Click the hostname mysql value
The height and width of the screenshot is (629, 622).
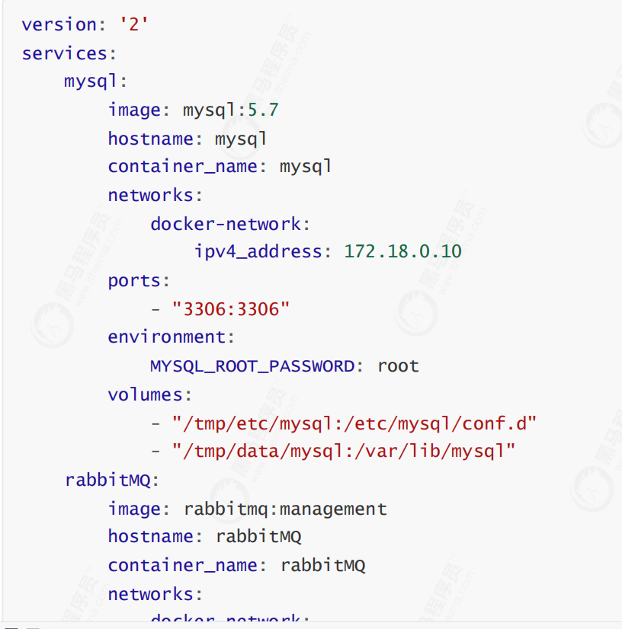tap(241, 139)
